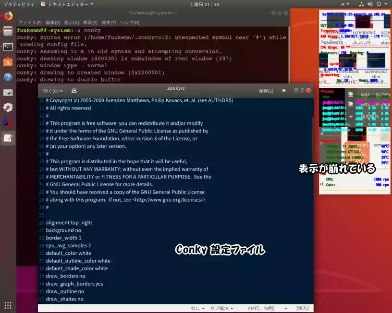
Task: Open terminal 表示(V) menu
Action: [72, 23]
